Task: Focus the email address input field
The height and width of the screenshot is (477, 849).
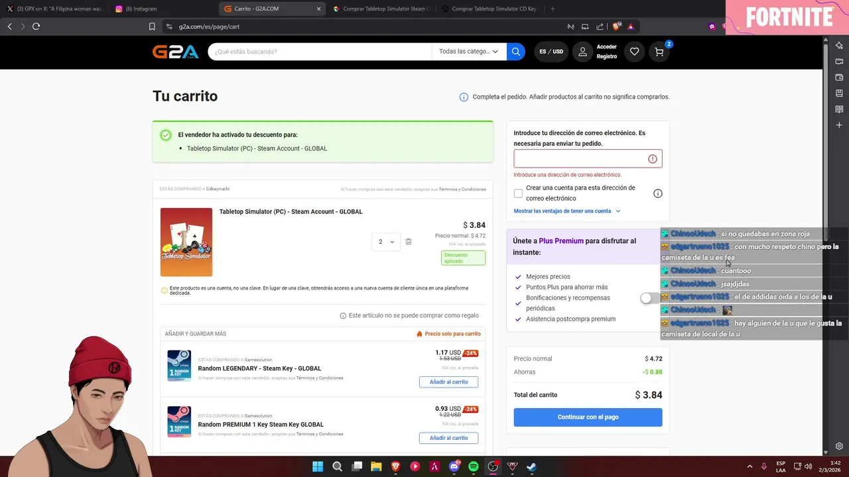Action: pyautogui.click(x=588, y=159)
